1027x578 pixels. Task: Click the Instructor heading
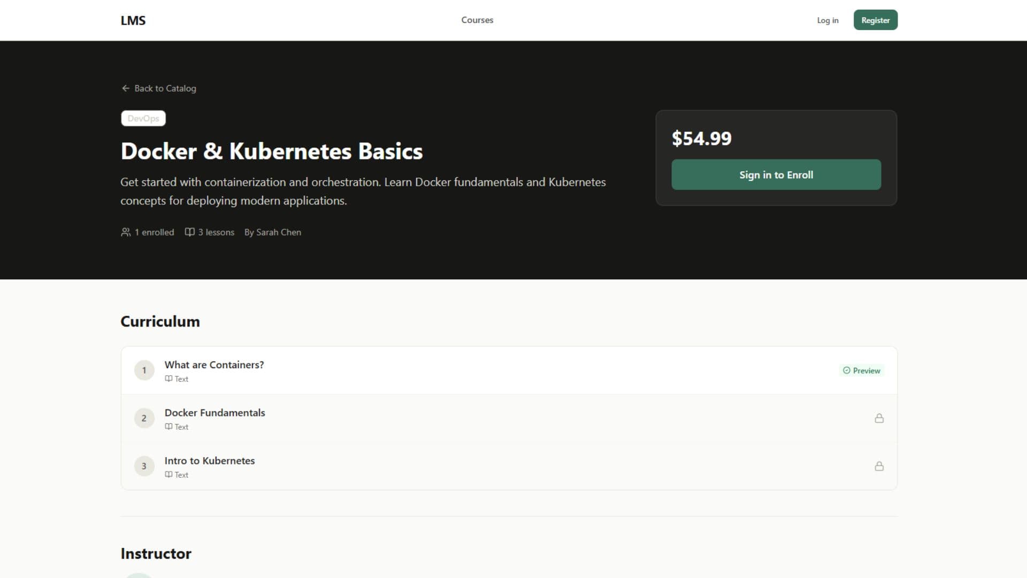(156, 554)
